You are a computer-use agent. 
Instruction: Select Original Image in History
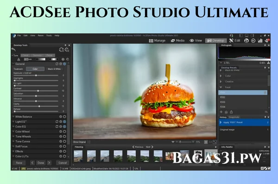[244, 130]
